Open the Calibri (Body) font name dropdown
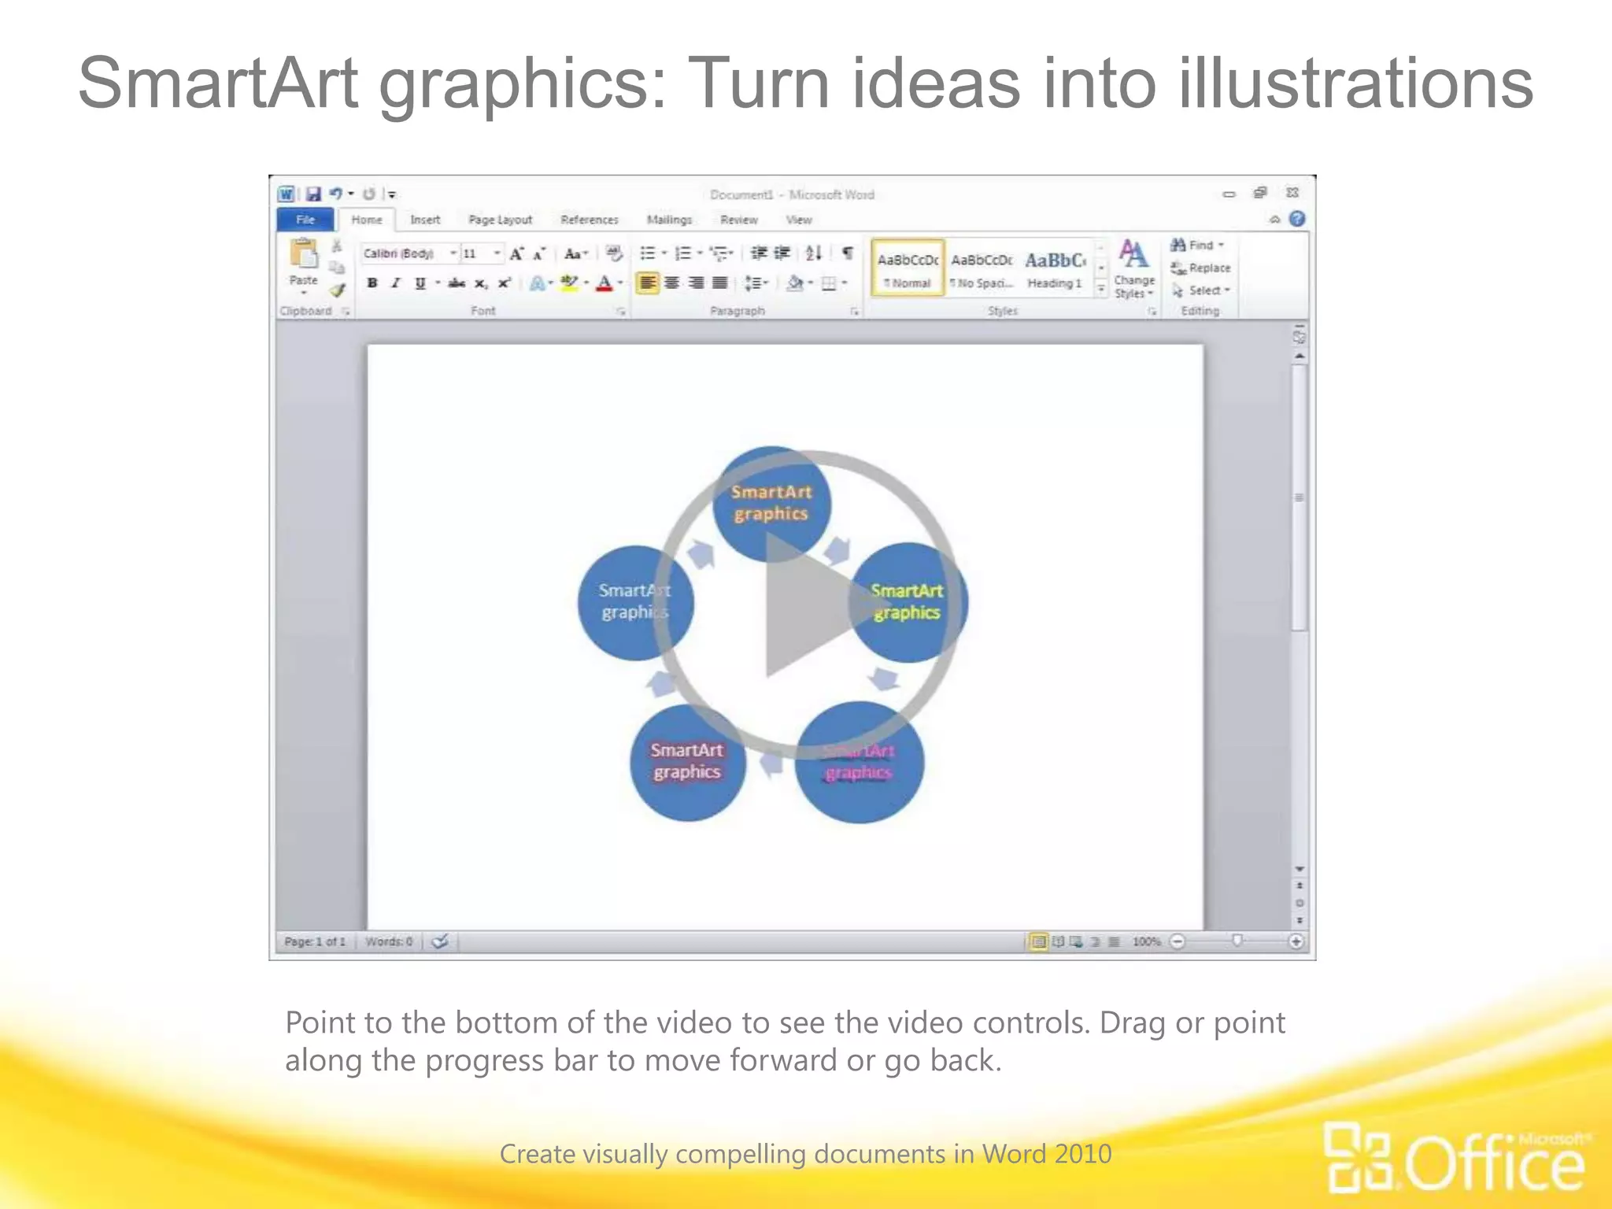Screen dimensions: 1612x1209 [453, 253]
